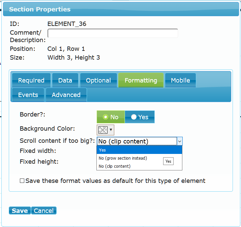The width and height of the screenshot is (241, 227).
Task: Select Yes for Border option
Action: [x=140, y=117]
